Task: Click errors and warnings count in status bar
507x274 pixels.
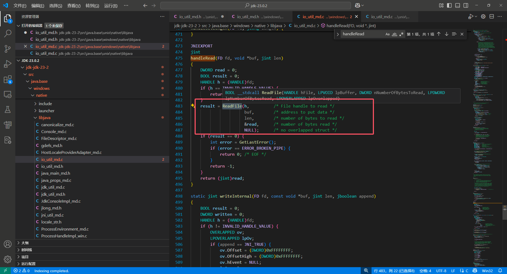Action: click(22, 271)
